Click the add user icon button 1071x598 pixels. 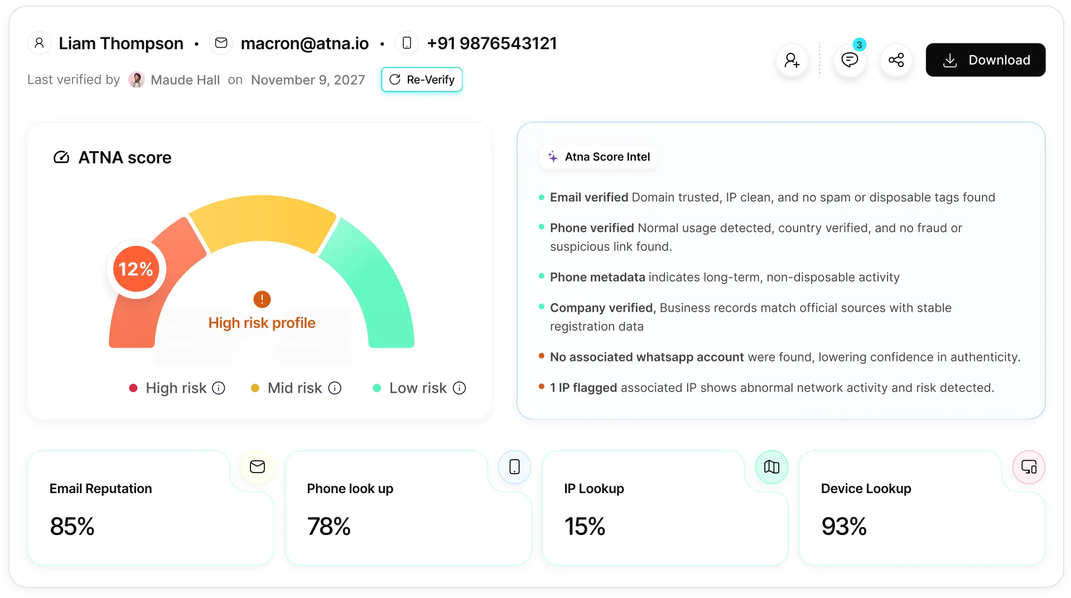tap(792, 60)
